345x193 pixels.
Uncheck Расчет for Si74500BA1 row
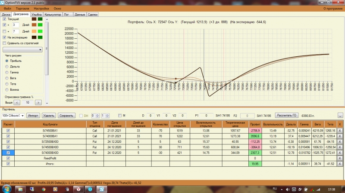click(x=8, y=131)
